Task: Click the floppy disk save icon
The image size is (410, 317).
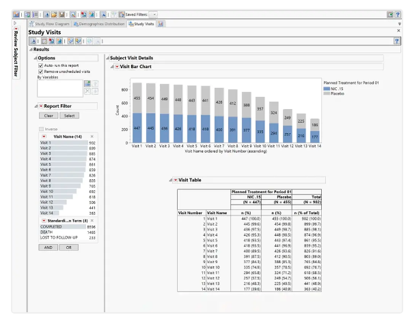Action: 61,14
